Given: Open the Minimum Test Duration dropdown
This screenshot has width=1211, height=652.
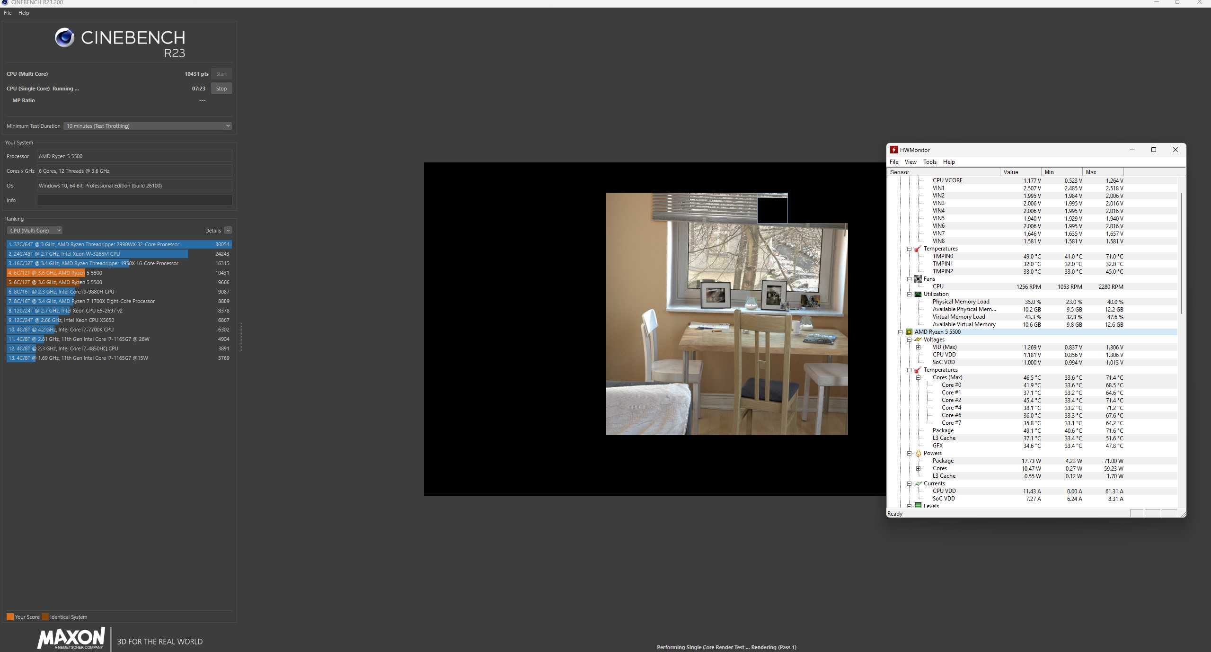Looking at the screenshot, I should (148, 125).
